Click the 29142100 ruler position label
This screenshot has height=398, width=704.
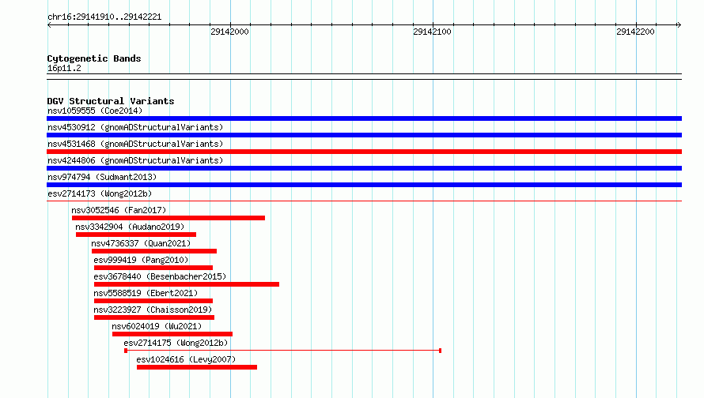[x=432, y=32]
